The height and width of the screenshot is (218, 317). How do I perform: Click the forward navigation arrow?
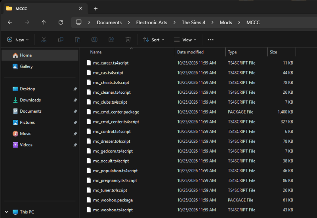click(x=27, y=23)
